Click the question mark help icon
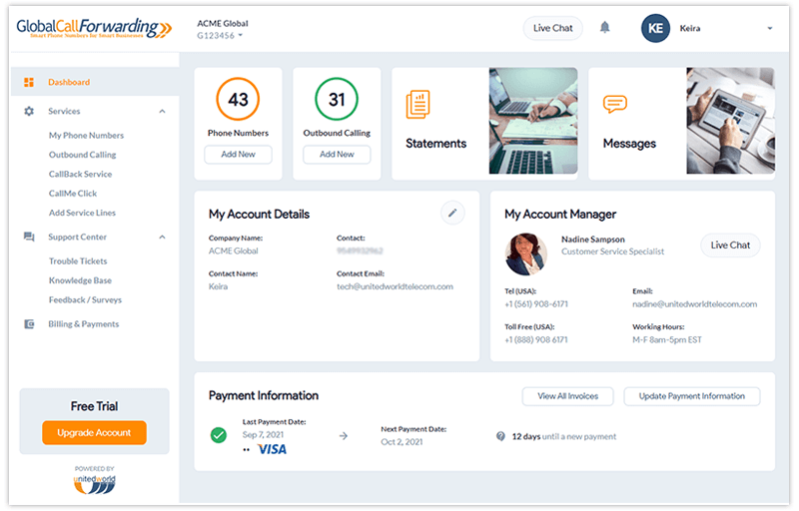 [501, 436]
